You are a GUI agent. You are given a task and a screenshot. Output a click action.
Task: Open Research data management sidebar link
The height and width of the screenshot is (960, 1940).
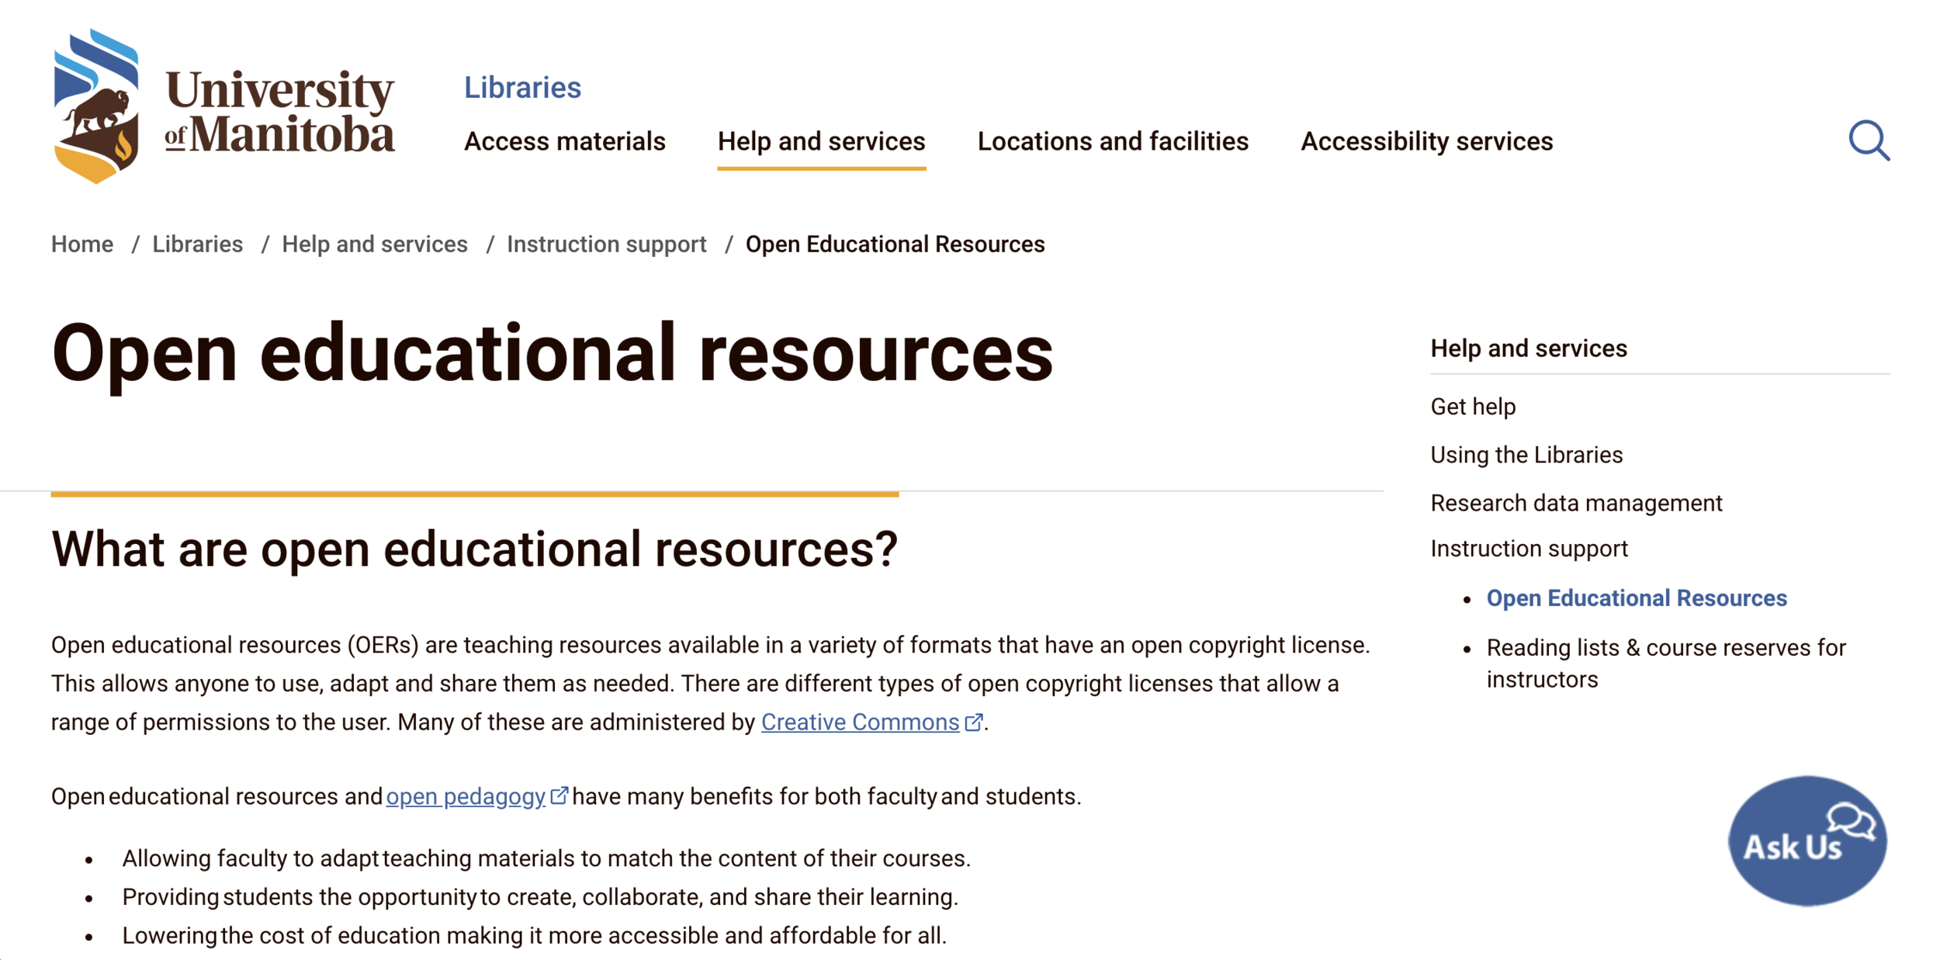1575,503
